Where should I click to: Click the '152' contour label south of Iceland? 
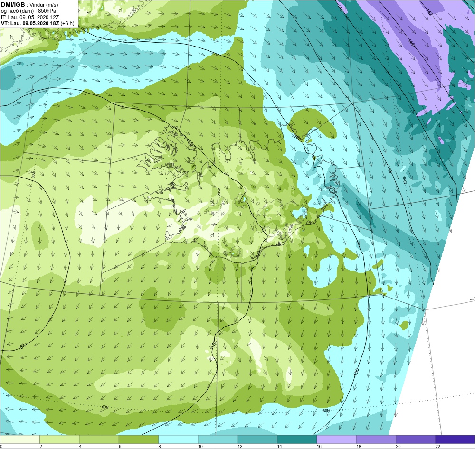(214, 344)
